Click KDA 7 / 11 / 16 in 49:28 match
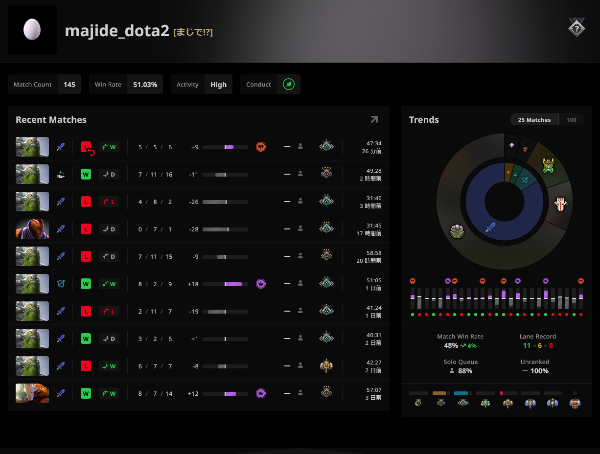Viewport: 600px width, 454px height. tap(155, 174)
